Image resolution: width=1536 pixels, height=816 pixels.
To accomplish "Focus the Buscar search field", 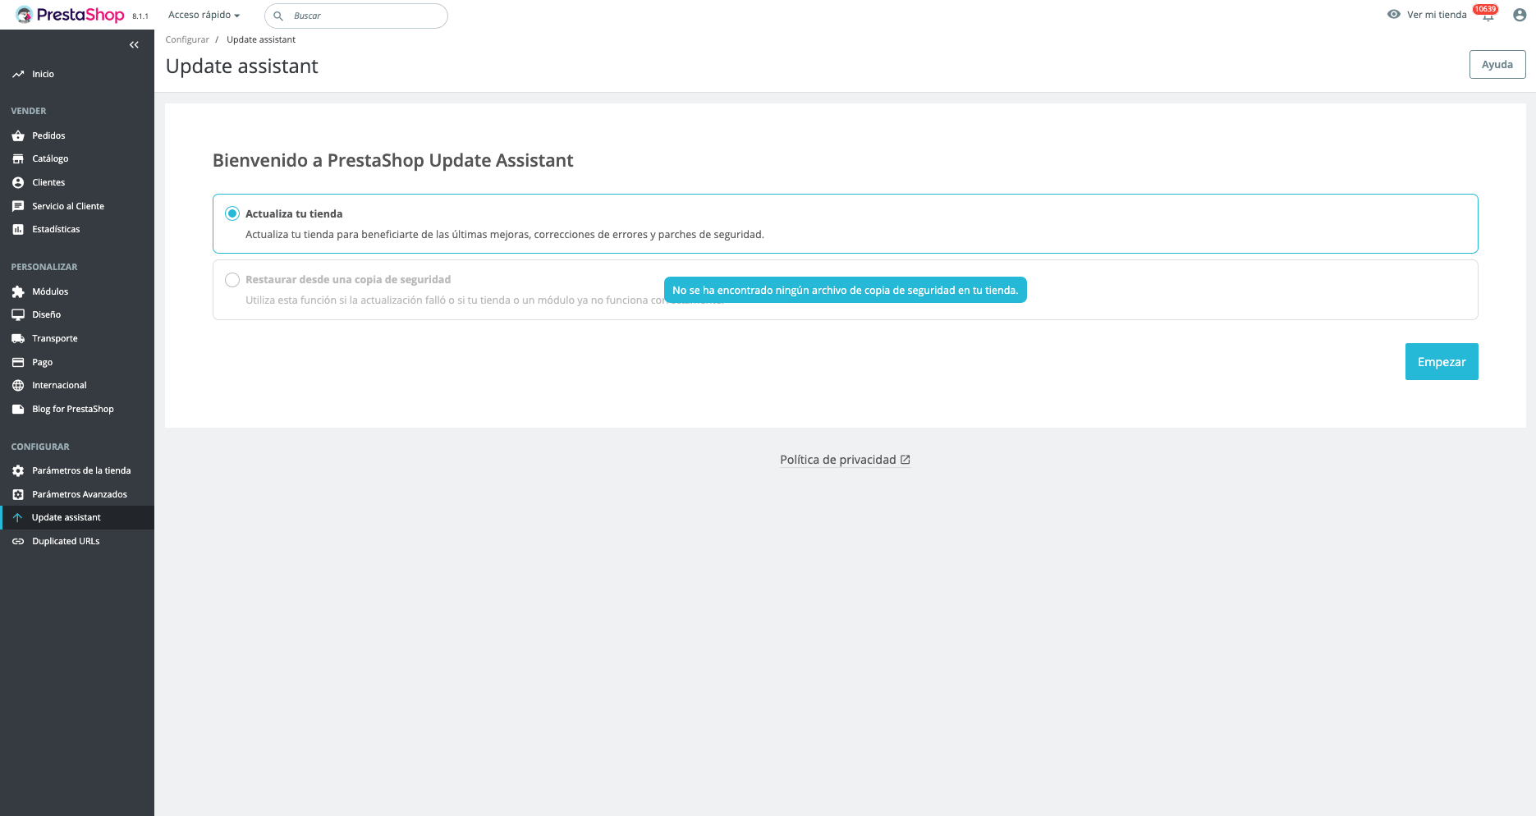I will click(x=356, y=16).
